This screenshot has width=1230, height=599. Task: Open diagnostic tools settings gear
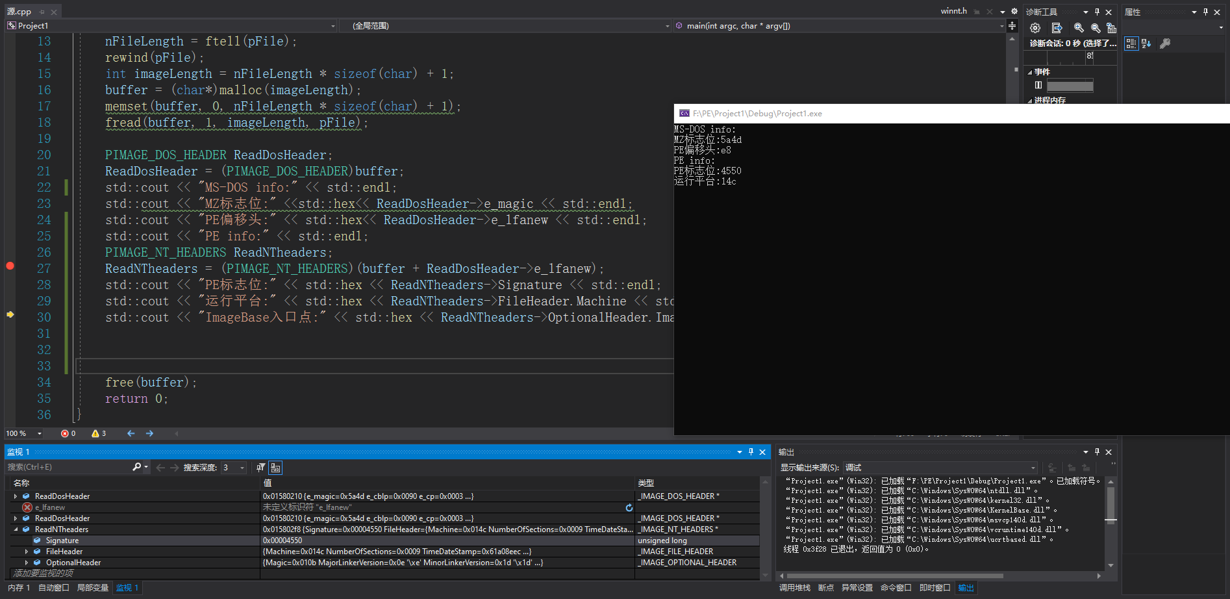1035,28
